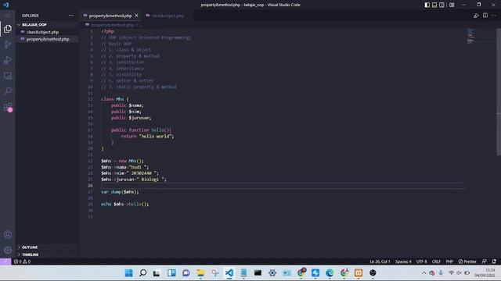Open Settings gear on the taskbar

(272, 273)
